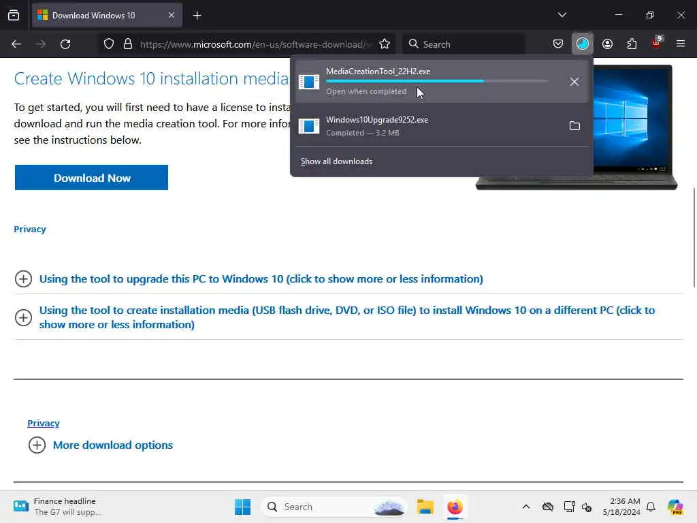
Task: Show hidden system tray icons
Action: click(x=526, y=507)
